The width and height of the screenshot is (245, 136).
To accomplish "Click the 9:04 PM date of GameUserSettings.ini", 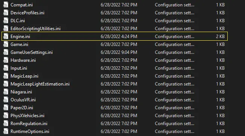I will click(119, 52).
